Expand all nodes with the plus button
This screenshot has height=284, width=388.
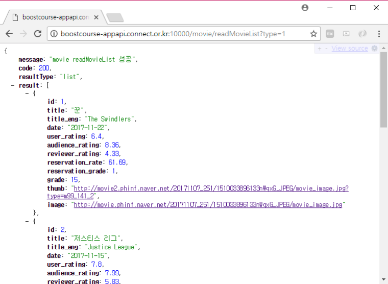(319, 49)
